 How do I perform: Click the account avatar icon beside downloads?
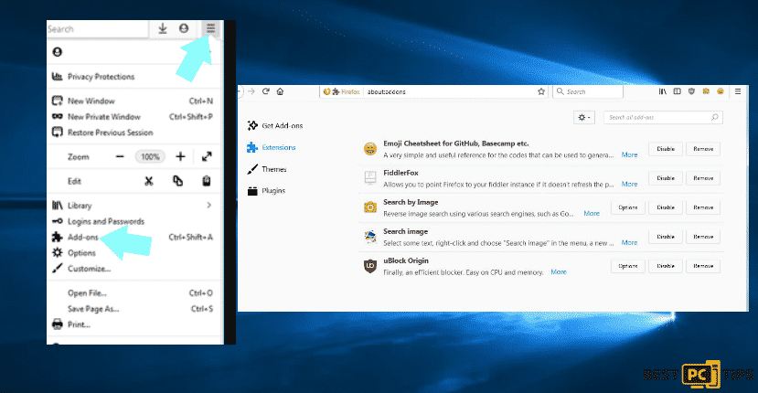pyautogui.click(x=184, y=28)
